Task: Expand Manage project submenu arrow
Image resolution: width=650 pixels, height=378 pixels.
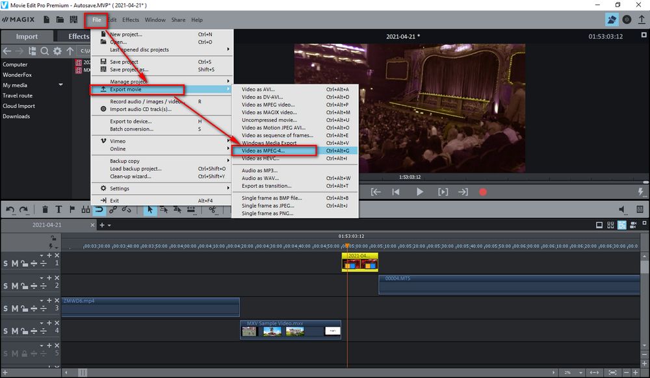Action: pos(228,81)
